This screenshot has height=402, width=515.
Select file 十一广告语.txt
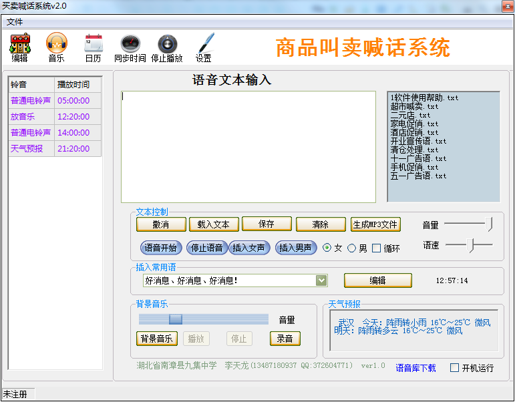click(x=418, y=159)
